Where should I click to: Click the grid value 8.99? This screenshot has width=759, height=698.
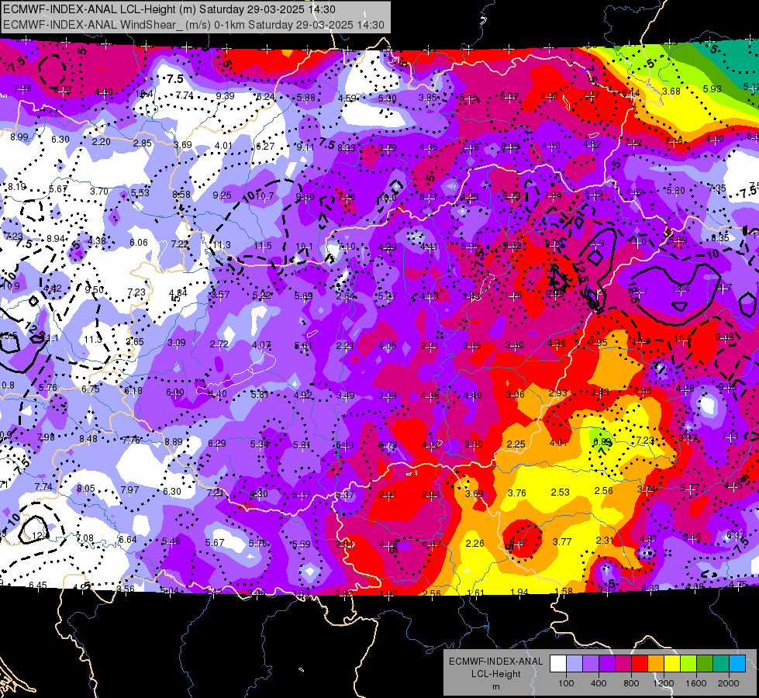tap(19, 137)
